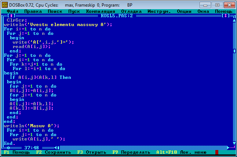Click the For k:=j+1 to n do line

coord(36,64)
